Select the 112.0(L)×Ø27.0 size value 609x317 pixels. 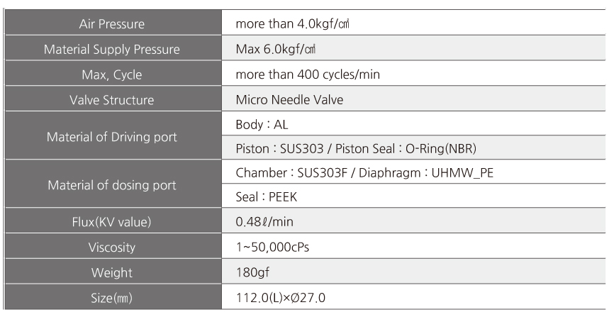tap(281, 298)
